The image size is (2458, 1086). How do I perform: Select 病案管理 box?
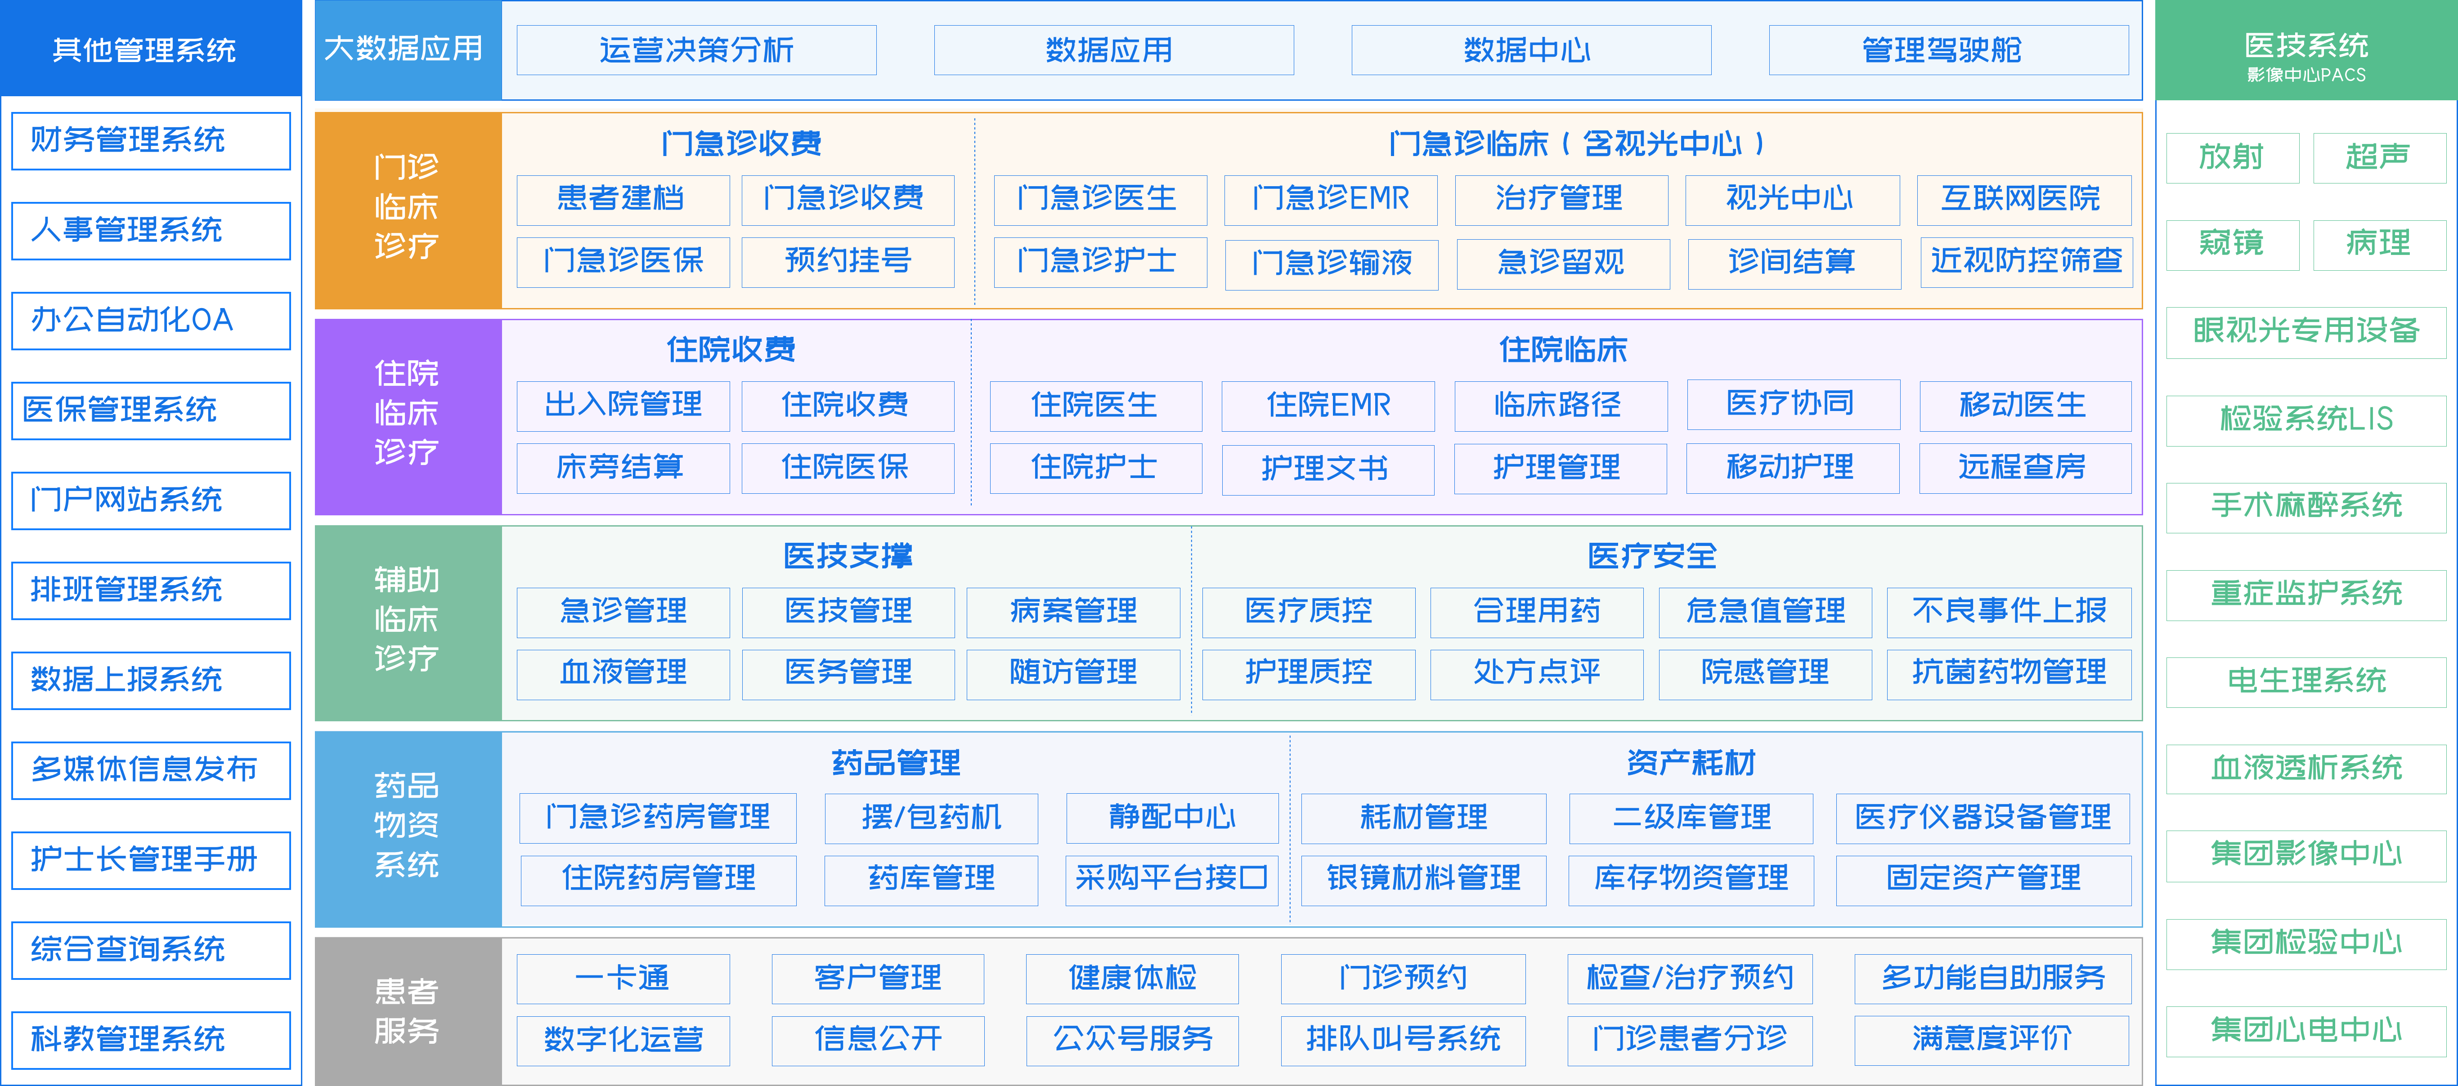(x=1072, y=612)
